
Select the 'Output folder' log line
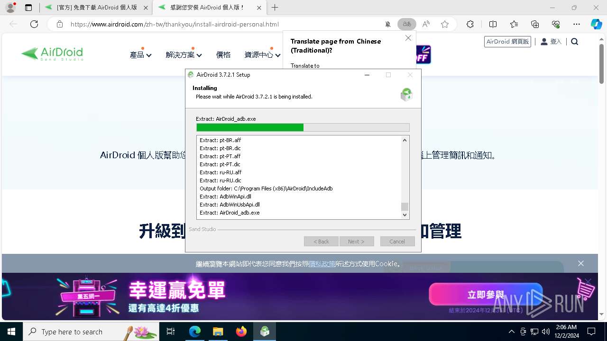point(266,188)
